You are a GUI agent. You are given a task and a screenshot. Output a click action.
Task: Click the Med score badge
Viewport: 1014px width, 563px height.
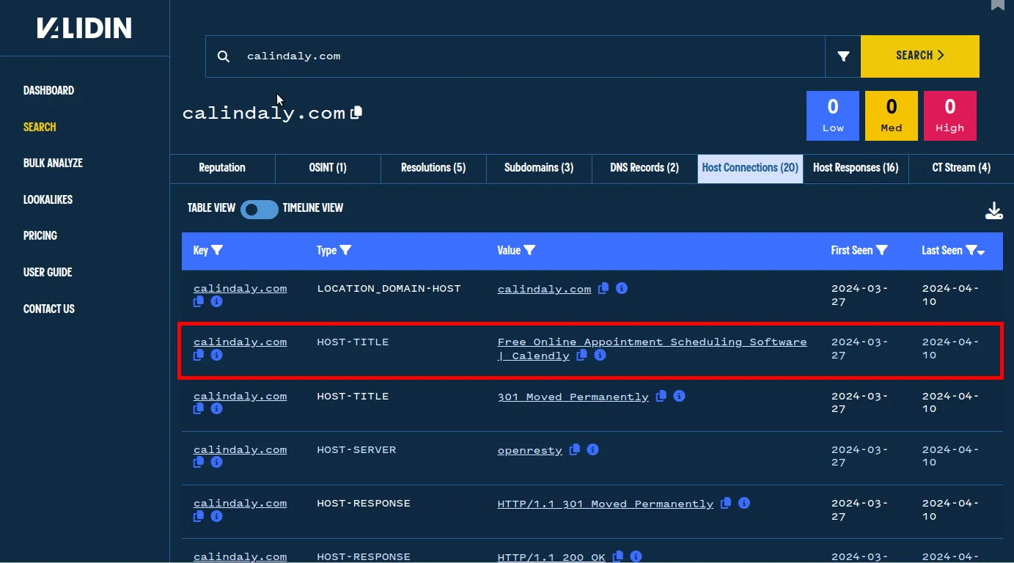pos(892,116)
